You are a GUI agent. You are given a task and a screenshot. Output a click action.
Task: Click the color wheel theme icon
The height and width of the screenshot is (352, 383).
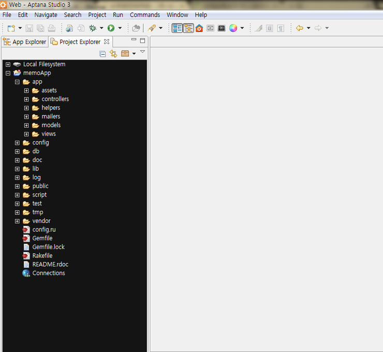(x=233, y=28)
